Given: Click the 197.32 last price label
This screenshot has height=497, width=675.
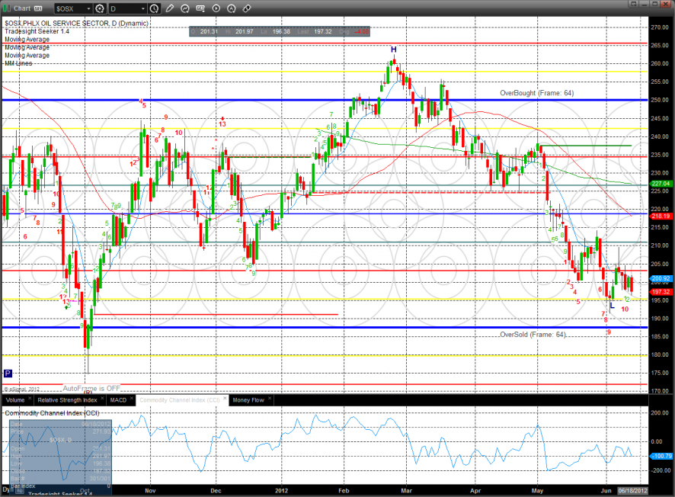Looking at the screenshot, I should pos(660,292).
